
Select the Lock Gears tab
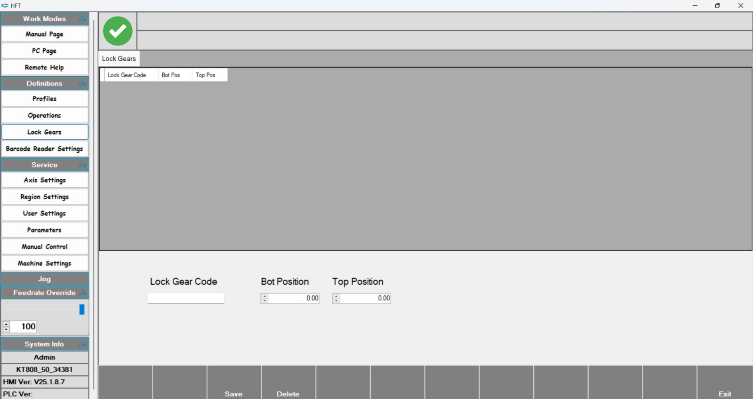point(119,58)
